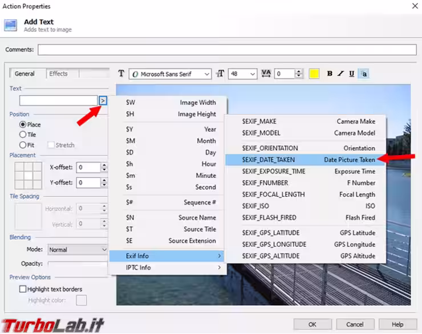Open the yellow text color swatch
This screenshot has width=422, height=334.
click(x=314, y=74)
